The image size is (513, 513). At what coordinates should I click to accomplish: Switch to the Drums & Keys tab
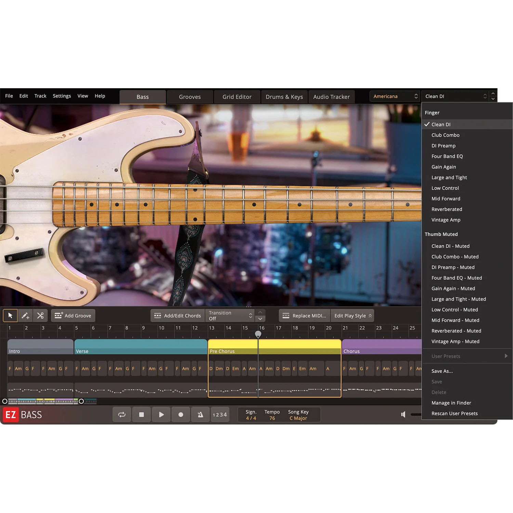284,97
